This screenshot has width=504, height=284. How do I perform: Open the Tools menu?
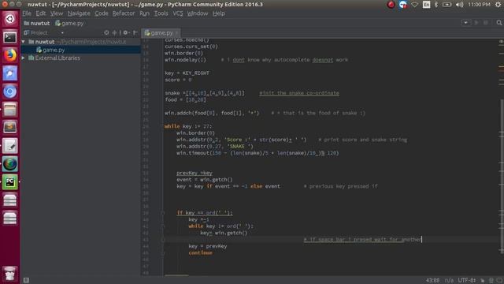161,13
